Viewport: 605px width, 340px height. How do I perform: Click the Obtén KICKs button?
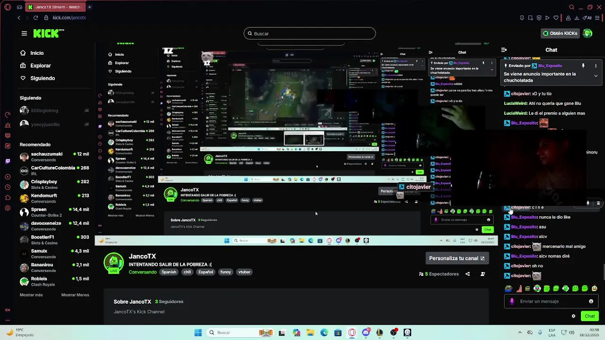[x=560, y=34]
